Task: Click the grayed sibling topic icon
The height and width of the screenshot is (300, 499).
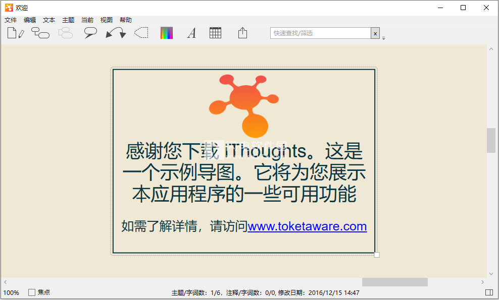Action: click(66, 33)
